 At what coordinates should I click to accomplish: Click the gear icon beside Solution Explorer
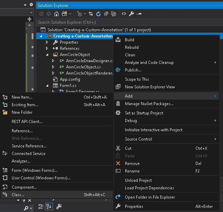coord(31,4)
